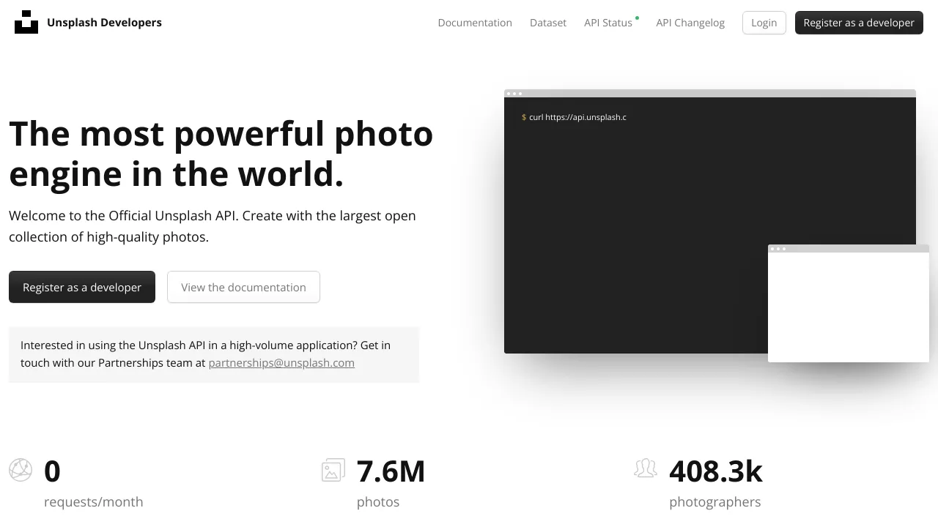
Task: Click hero Register as a developer button
Action: (82, 287)
